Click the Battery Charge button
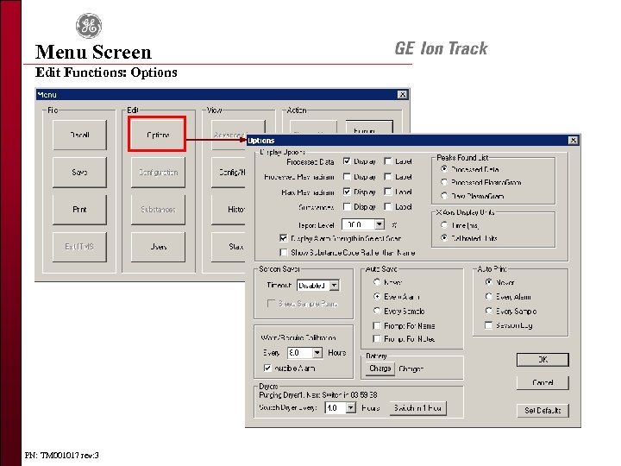Screen dimensions: 621x466 [379, 368]
